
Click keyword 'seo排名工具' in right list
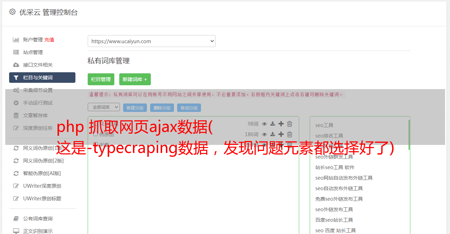[x=329, y=136]
